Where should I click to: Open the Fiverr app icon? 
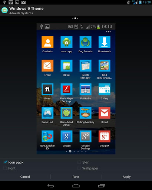click(x=47, y=89)
